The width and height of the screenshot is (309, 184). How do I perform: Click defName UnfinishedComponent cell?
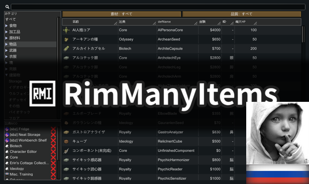click(x=176, y=151)
